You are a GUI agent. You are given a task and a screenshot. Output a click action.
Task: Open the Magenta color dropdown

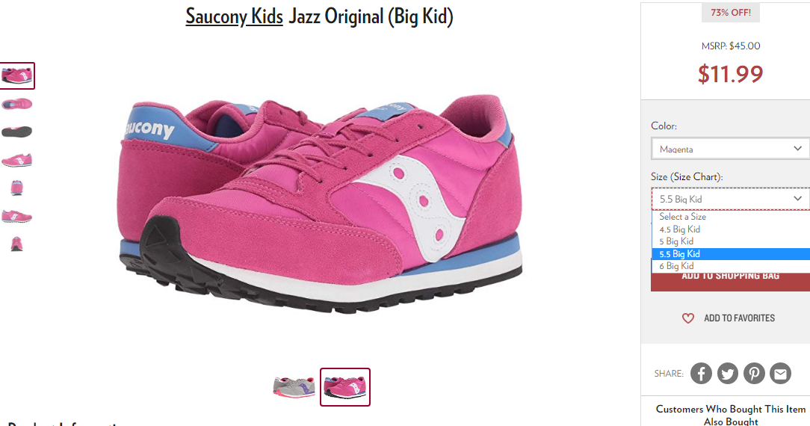pyautogui.click(x=731, y=149)
